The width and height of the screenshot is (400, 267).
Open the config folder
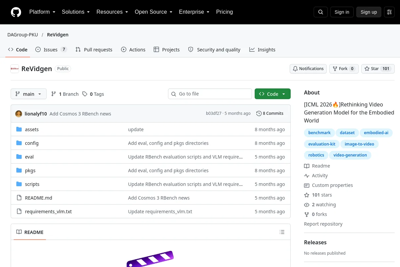point(32,143)
